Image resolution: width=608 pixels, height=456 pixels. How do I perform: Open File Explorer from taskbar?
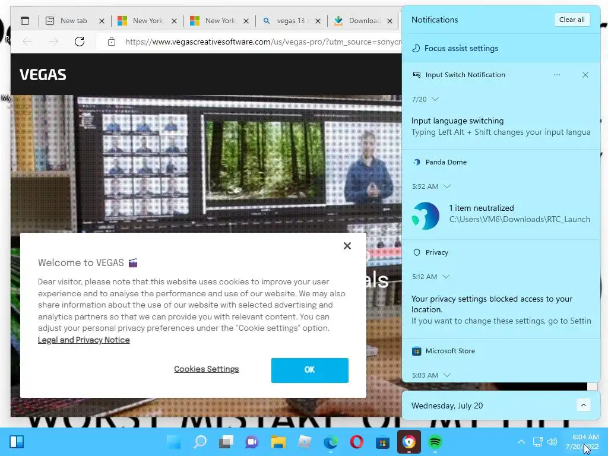[278, 442]
